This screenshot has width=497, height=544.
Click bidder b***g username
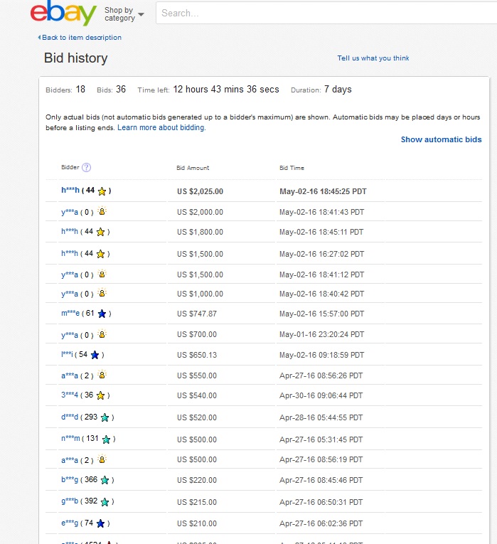pyautogui.click(x=70, y=480)
